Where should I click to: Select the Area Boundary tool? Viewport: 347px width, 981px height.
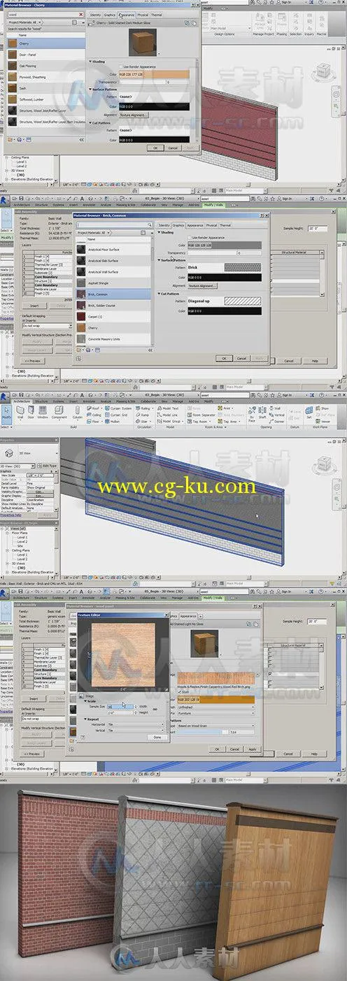coord(233,415)
